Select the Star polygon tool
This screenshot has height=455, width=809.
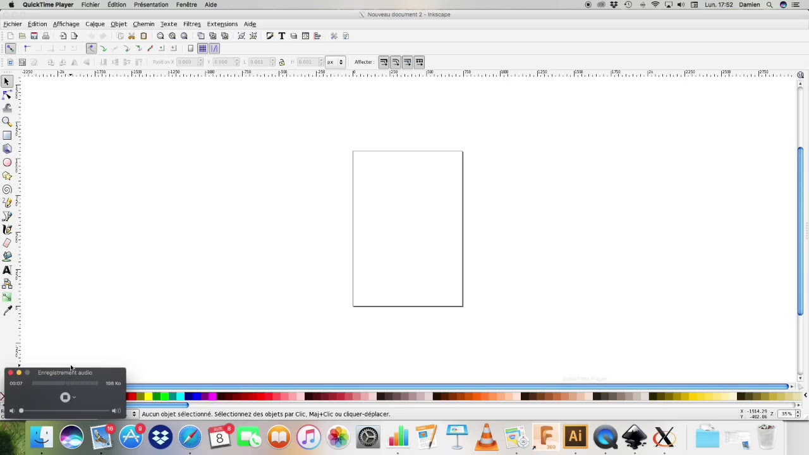7,176
